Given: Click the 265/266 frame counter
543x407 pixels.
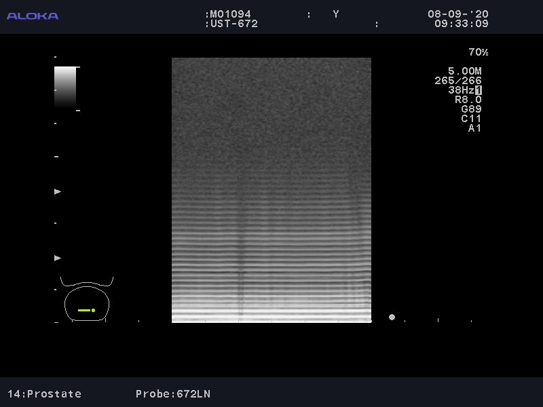Looking at the screenshot, I should [x=458, y=81].
